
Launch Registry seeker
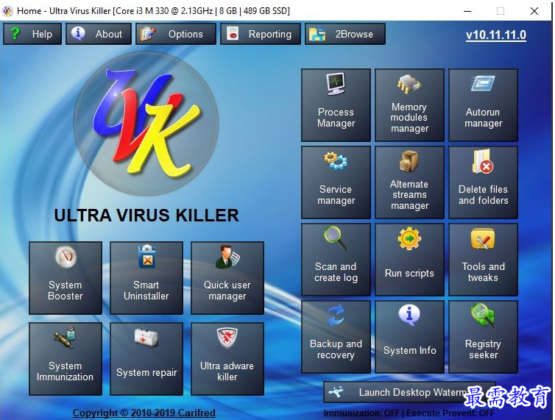coord(483,336)
